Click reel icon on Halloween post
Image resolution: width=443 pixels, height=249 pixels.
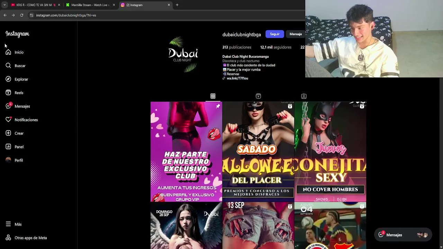pos(290,107)
